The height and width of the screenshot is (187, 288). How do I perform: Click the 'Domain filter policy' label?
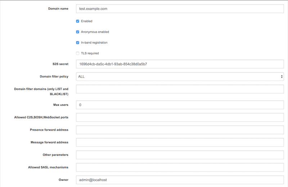54,77
